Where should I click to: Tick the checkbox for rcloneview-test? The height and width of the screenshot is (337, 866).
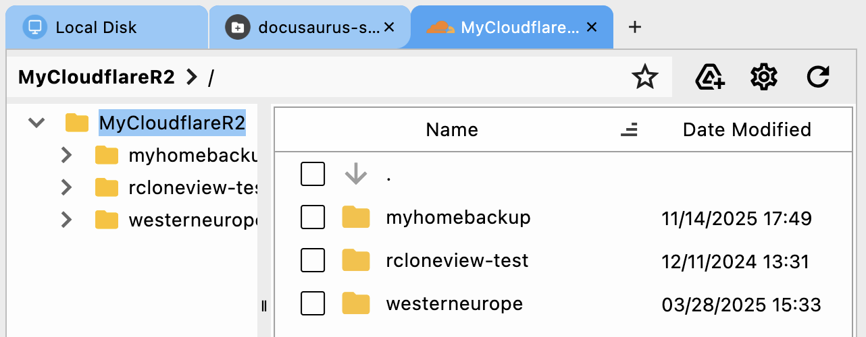(x=313, y=261)
